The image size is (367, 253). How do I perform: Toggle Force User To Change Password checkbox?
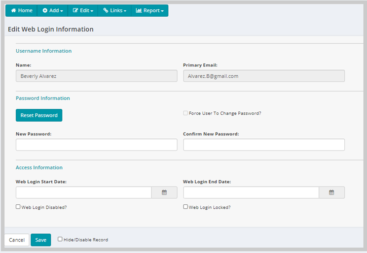tap(185, 113)
